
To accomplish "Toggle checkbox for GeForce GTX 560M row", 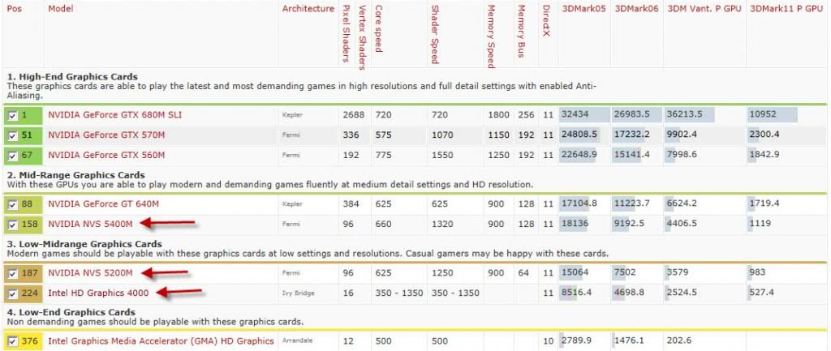I will coord(13,156).
